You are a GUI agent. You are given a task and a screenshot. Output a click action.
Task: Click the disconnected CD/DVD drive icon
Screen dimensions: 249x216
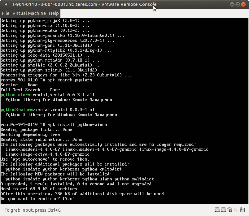pyautogui.click(x=229, y=210)
